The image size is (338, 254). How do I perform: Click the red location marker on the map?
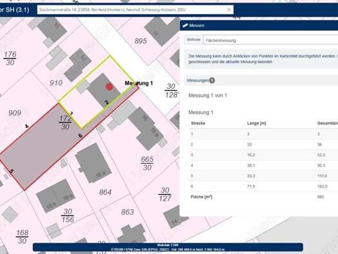click(x=109, y=87)
